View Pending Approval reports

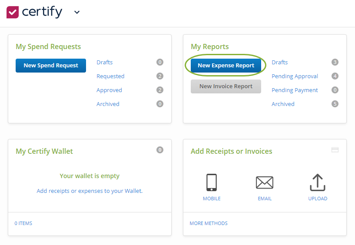[295, 76]
